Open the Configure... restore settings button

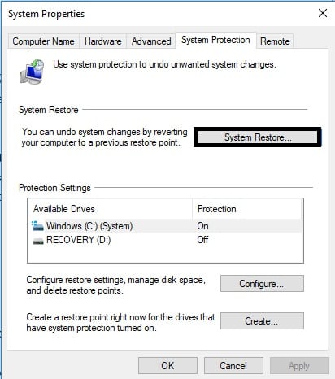click(x=262, y=284)
